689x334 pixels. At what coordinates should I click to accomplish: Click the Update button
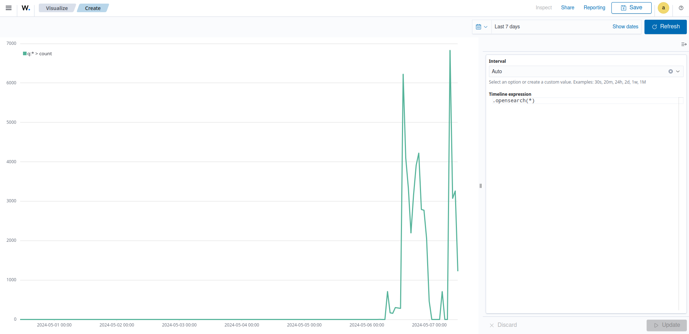click(x=666, y=325)
